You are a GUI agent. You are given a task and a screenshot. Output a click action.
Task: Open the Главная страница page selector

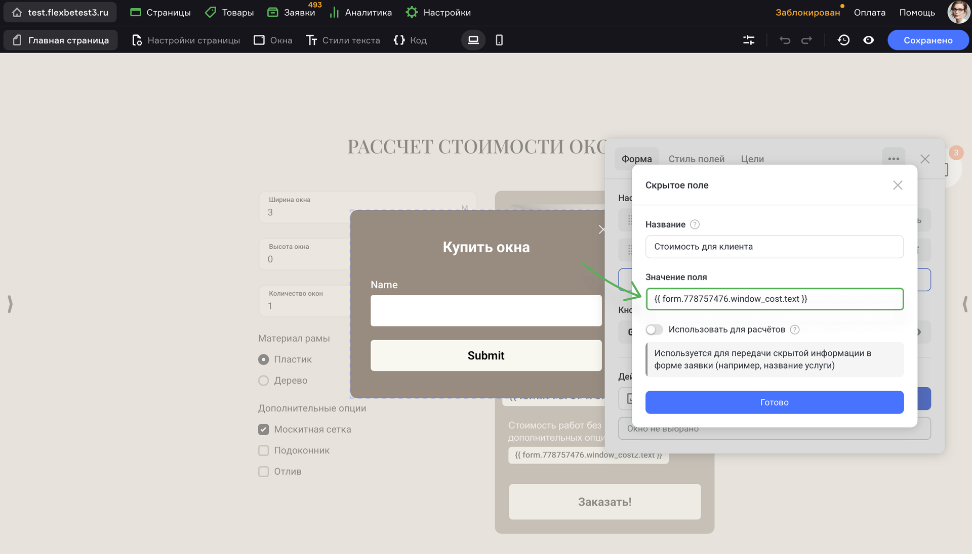pyautogui.click(x=61, y=40)
